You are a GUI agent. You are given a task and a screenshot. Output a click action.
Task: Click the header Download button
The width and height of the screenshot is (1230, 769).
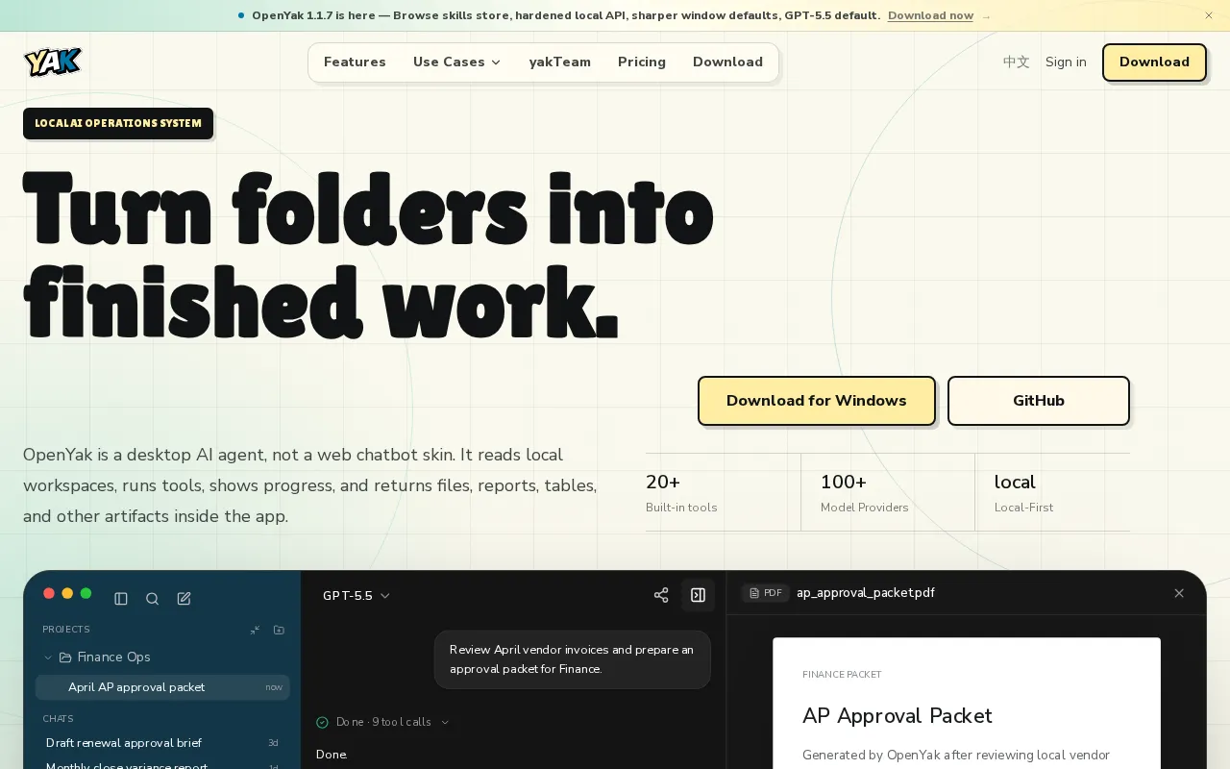[x=1154, y=62]
